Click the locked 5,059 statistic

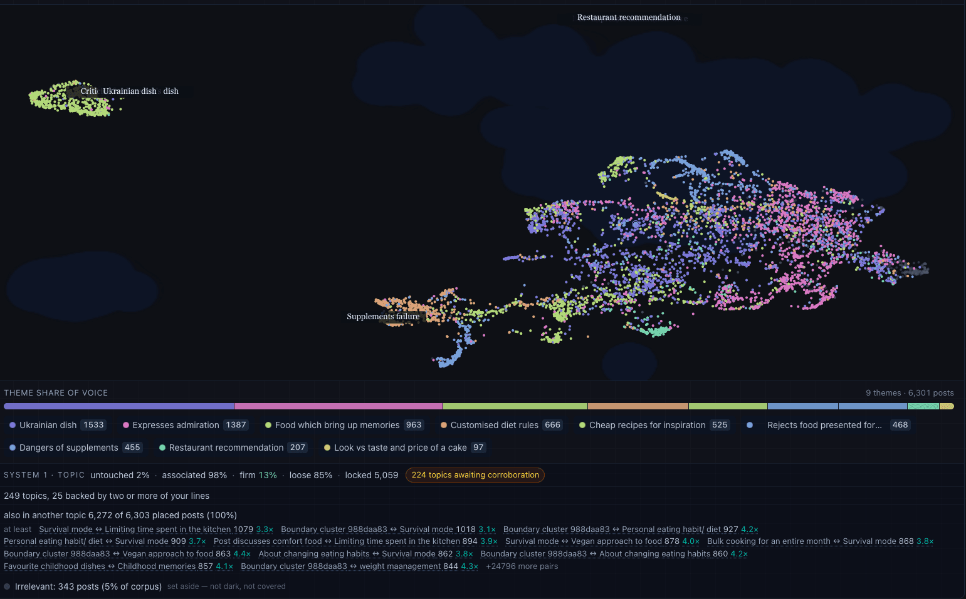[x=372, y=475]
